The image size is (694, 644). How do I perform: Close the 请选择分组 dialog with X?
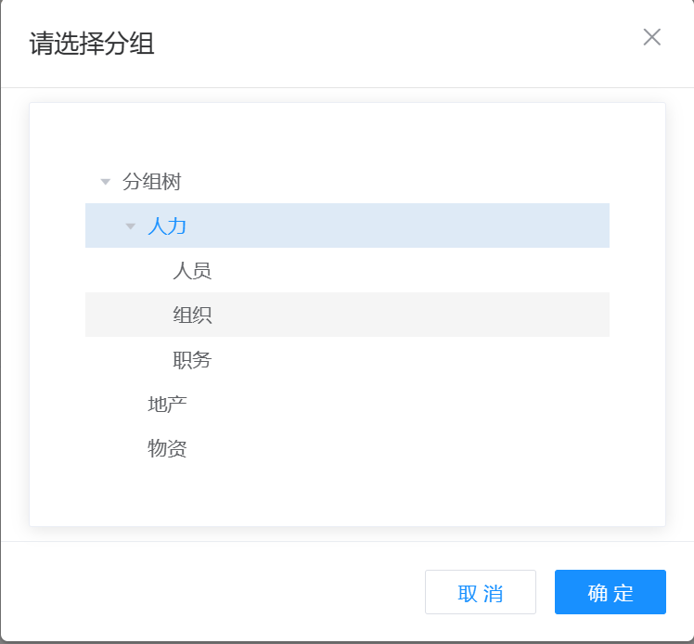tap(651, 37)
